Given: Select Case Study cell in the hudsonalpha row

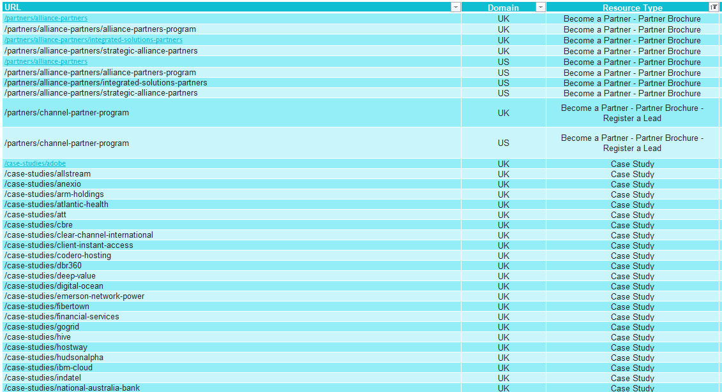Looking at the screenshot, I should point(632,357).
